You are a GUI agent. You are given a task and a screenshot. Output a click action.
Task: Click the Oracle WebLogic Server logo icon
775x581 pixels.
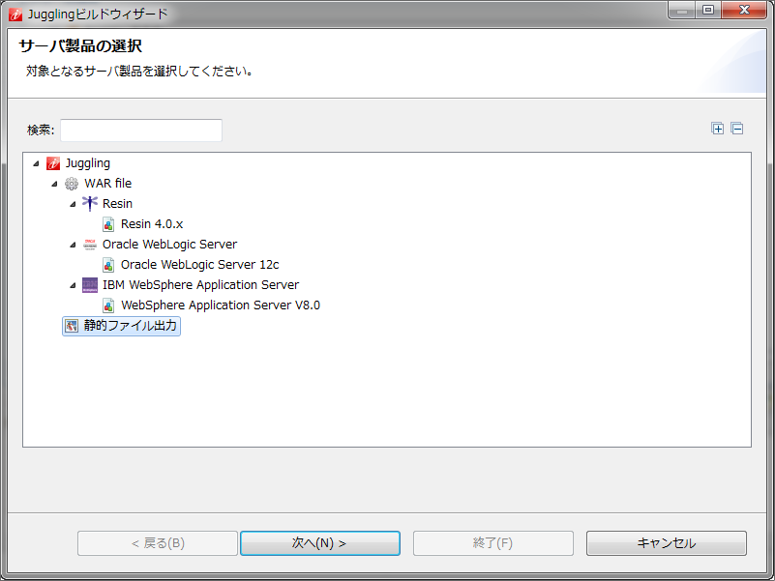click(90, 245)
